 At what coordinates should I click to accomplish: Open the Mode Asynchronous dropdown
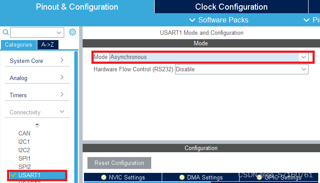click(209, 57)
